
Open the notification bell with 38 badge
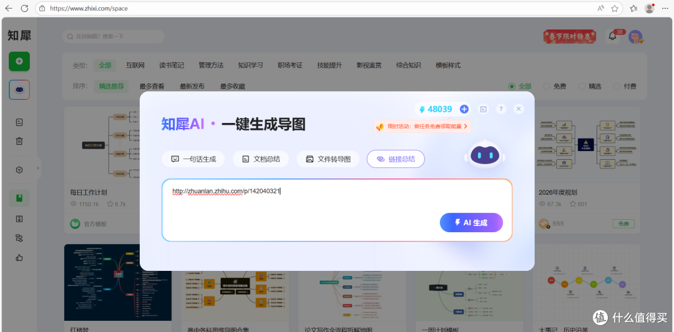[x=613, y=37]
